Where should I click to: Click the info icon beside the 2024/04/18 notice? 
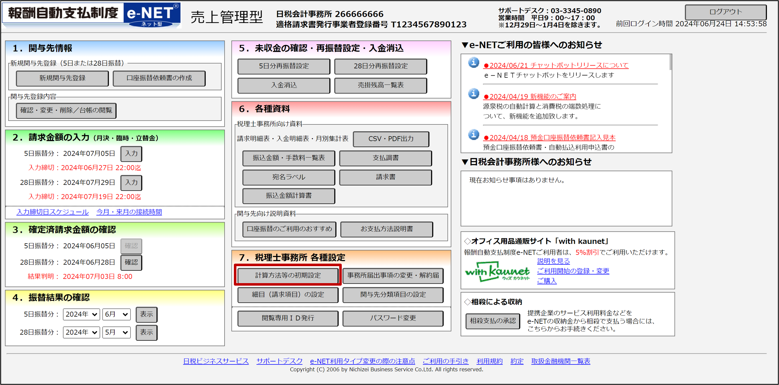(x=474, y=135)
